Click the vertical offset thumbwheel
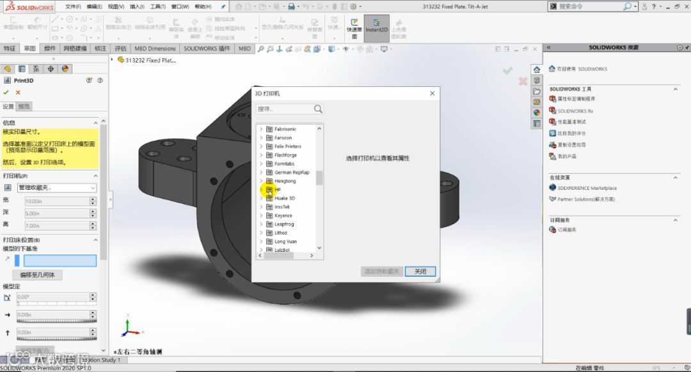This screenshot has height=372, width=691. coord(56,339)
